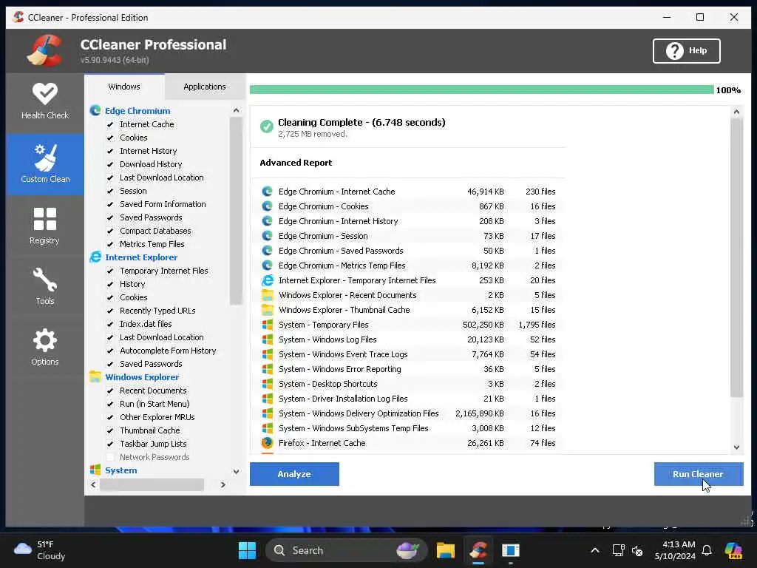
Task: Click the green 100% progress bar
Action: click(482, 89)
